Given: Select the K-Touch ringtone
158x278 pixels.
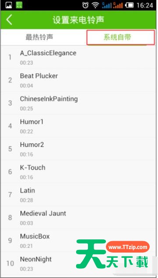Looking at the screenshot, I should point(79,171).
